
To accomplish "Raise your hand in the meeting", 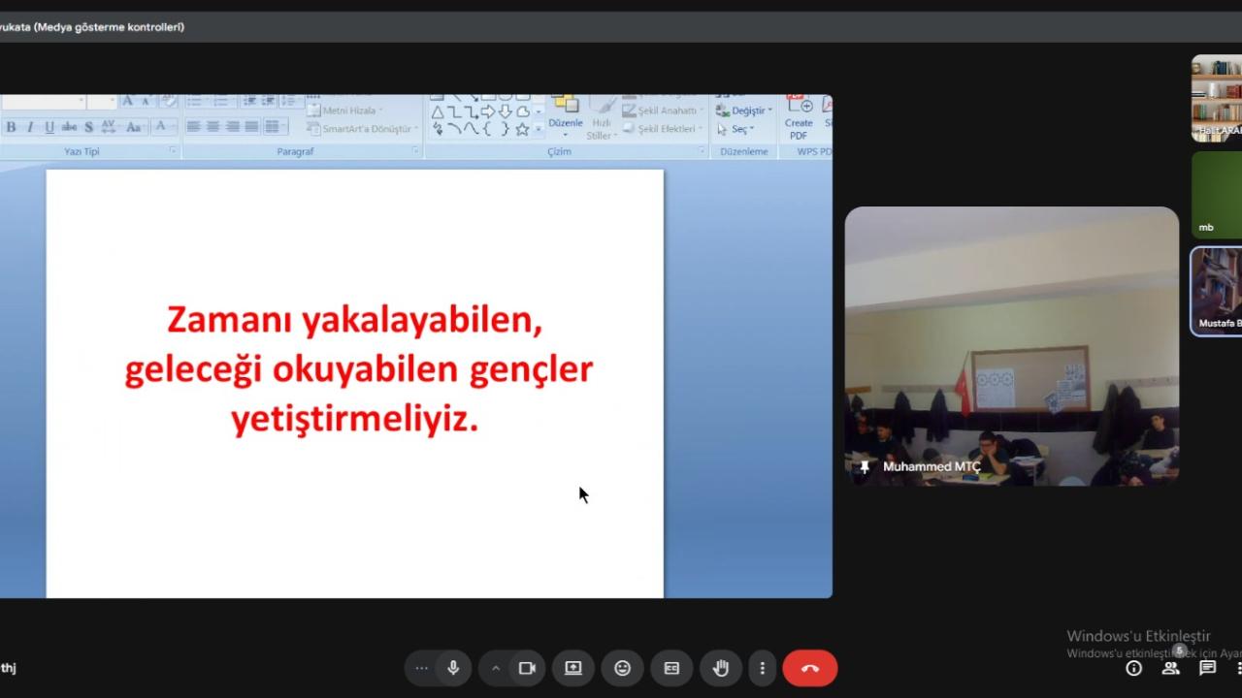I will pos(721,668).
